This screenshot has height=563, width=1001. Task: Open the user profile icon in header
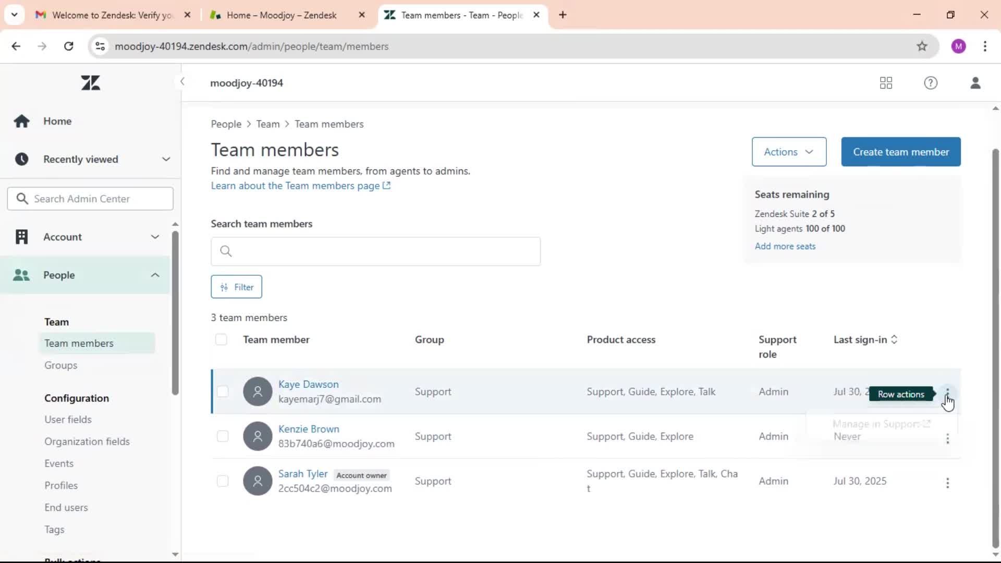[975, 83]
